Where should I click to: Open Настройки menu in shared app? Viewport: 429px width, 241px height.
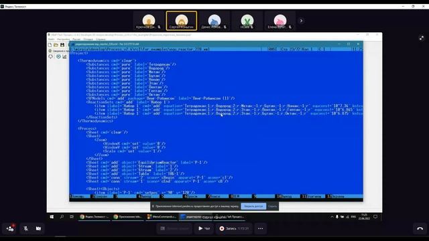(63, 39)
